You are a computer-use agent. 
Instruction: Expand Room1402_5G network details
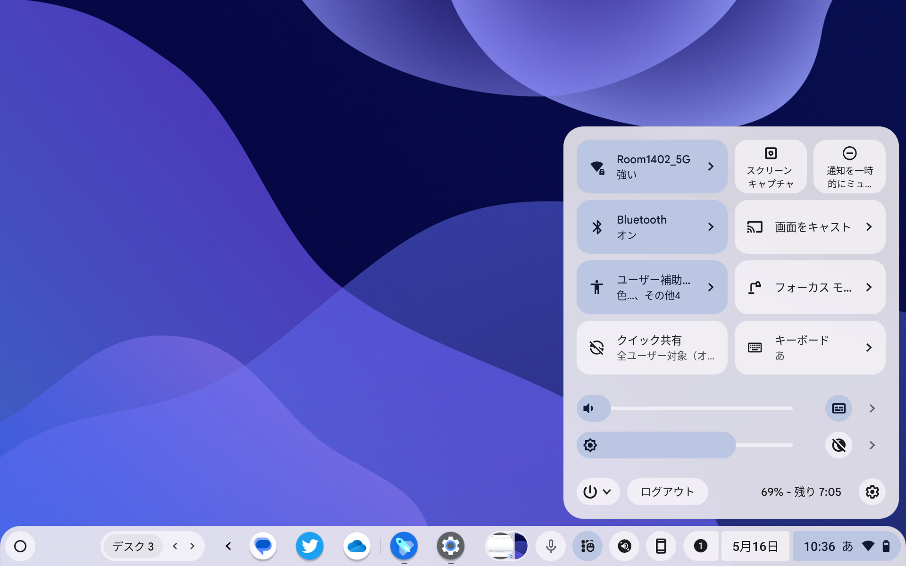pyautogui.click(x=652, y=166)
